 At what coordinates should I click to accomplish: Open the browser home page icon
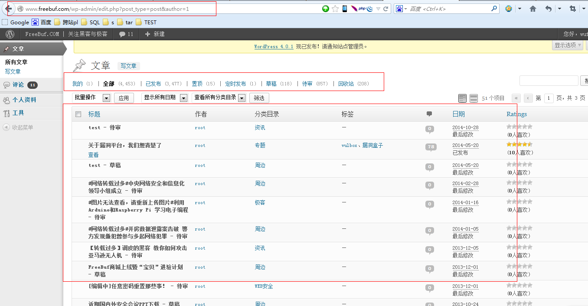pyautogui.click(x=533, y=9)
